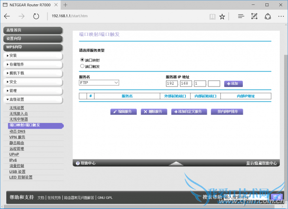Click the second IP octet field 168
The height and width of the screenshot is (209, 288).
point(186,84)
